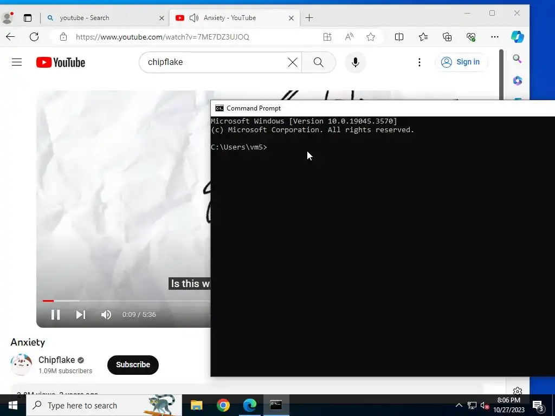Viewport: 555px width, 416px height.
Task: Switch to the youtube - Search tab
Action: click(x=105, y=18)
